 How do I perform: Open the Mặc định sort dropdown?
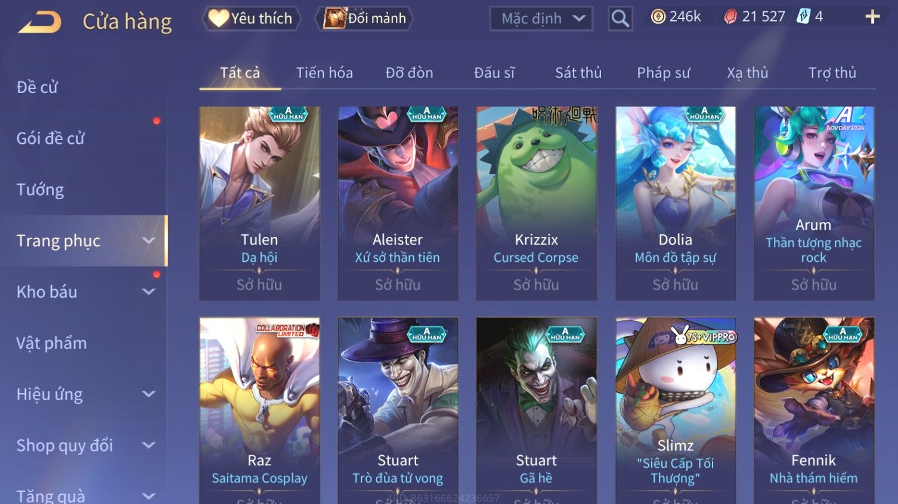point(541,19)
